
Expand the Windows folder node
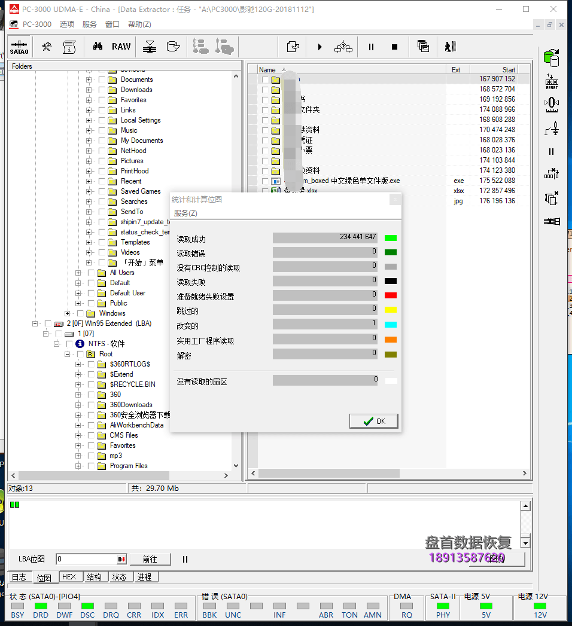coord(67,313)
